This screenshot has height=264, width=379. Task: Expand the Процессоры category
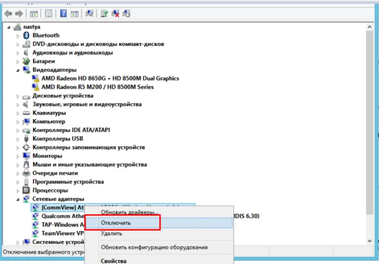pos(18,191)
